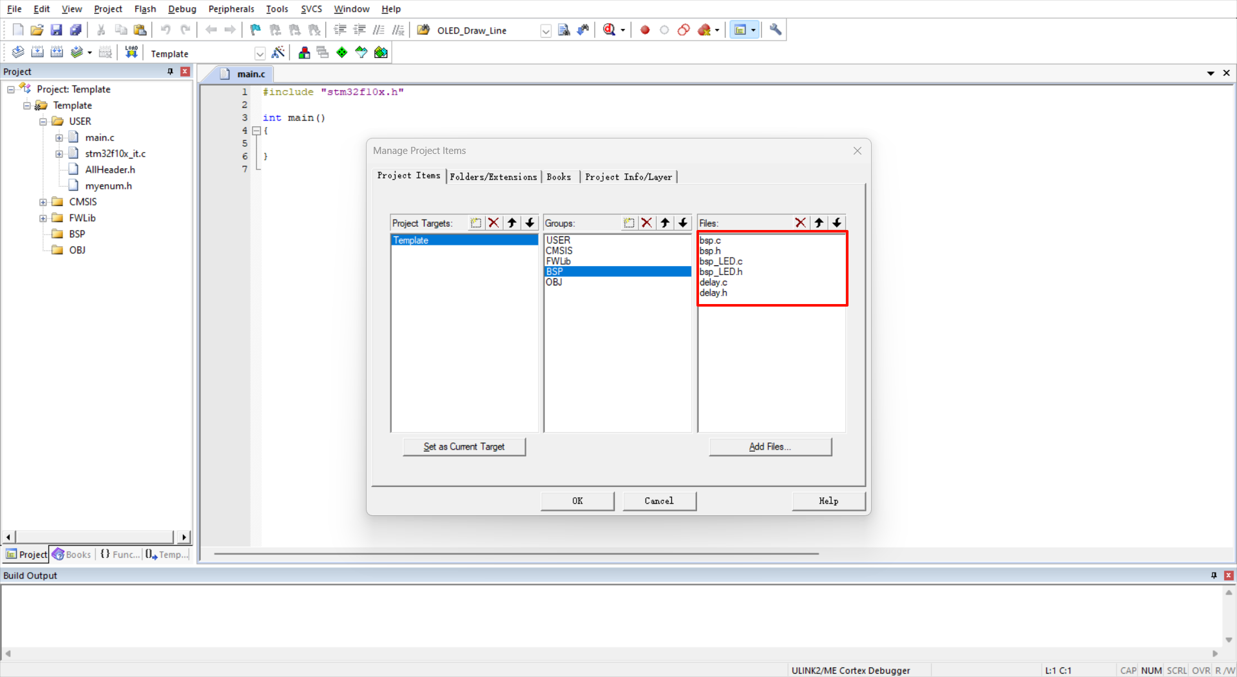
Task: Click the Save All toolbar icon
Action: pos(76,30)
